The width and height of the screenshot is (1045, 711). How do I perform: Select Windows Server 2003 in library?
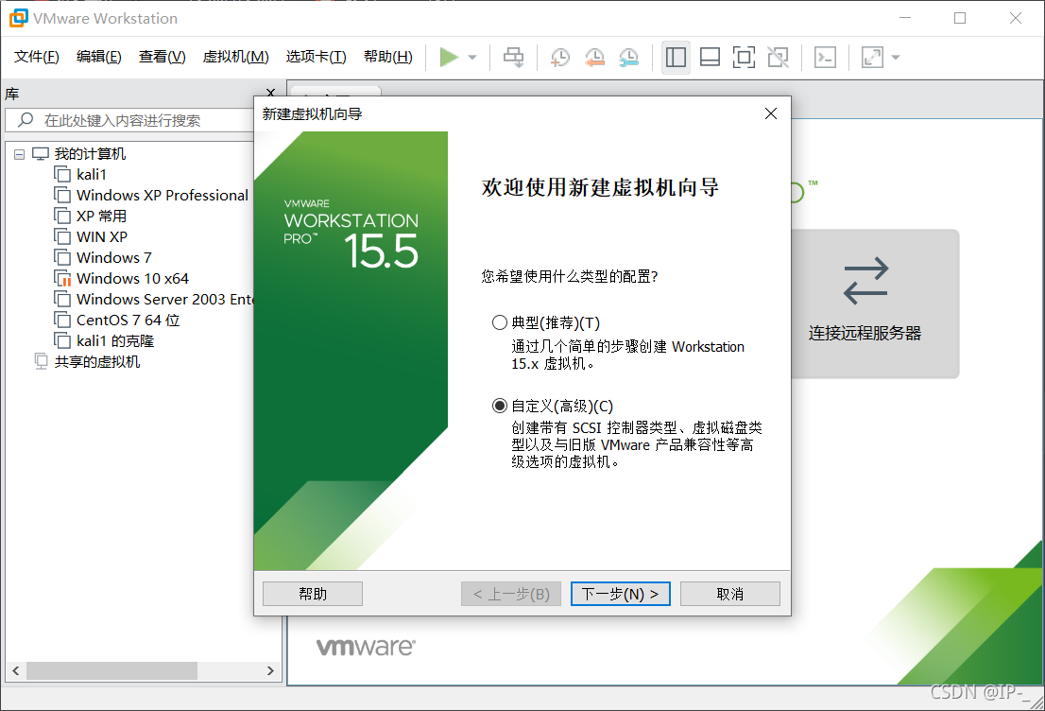point(165,299)
